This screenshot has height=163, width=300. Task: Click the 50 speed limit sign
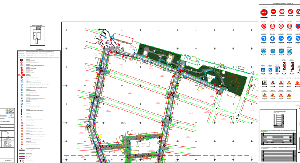point(290,26)
